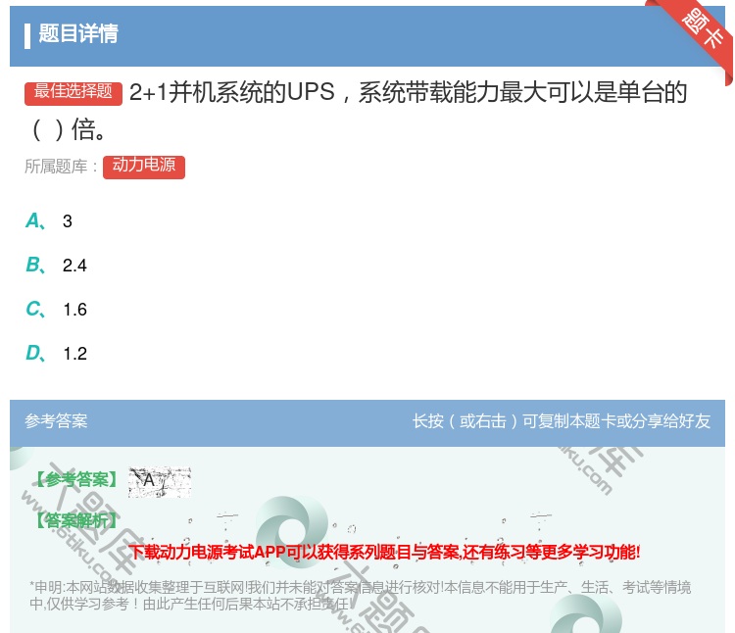Click the 所属题库 label

pos(61,167)
